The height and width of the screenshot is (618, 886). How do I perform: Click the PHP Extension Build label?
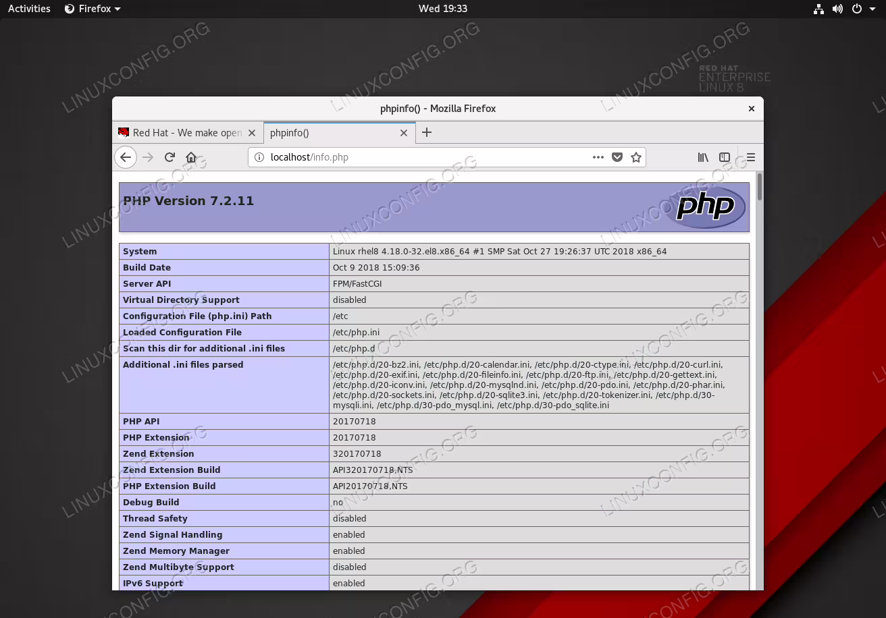pyautogui.click(x=170, y=486)
